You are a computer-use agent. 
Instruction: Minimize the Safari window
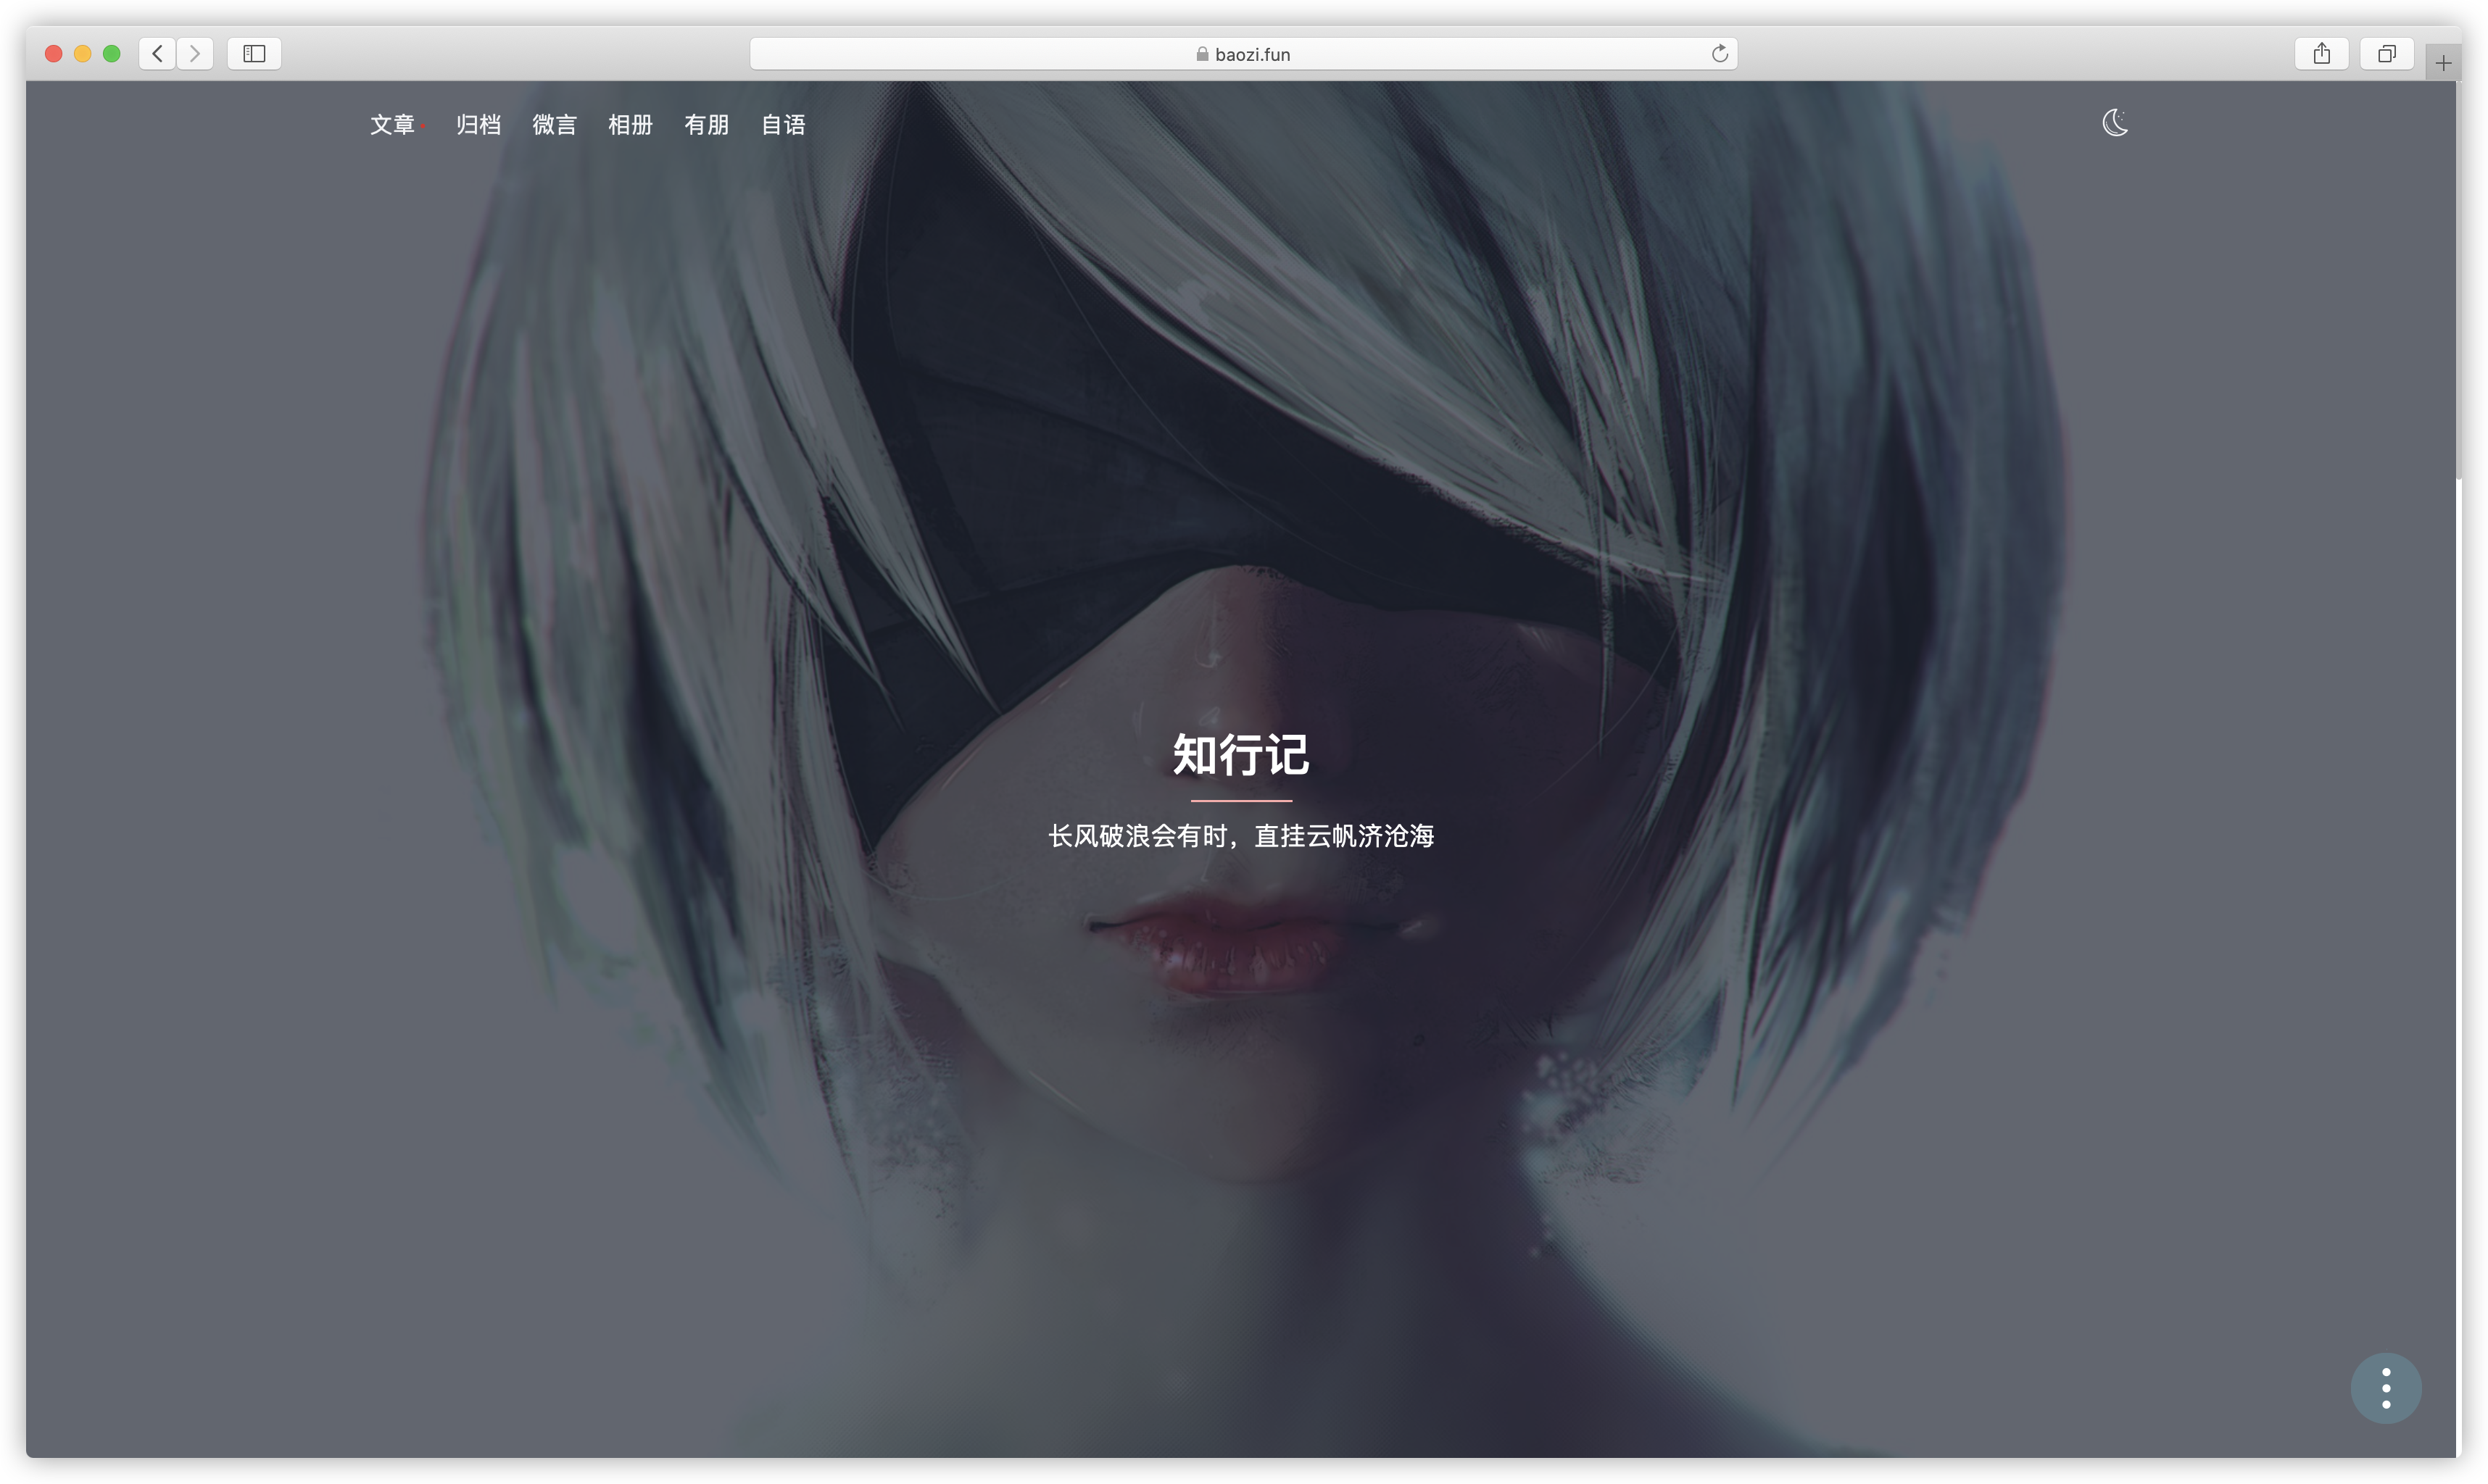[x=83, y=54]
